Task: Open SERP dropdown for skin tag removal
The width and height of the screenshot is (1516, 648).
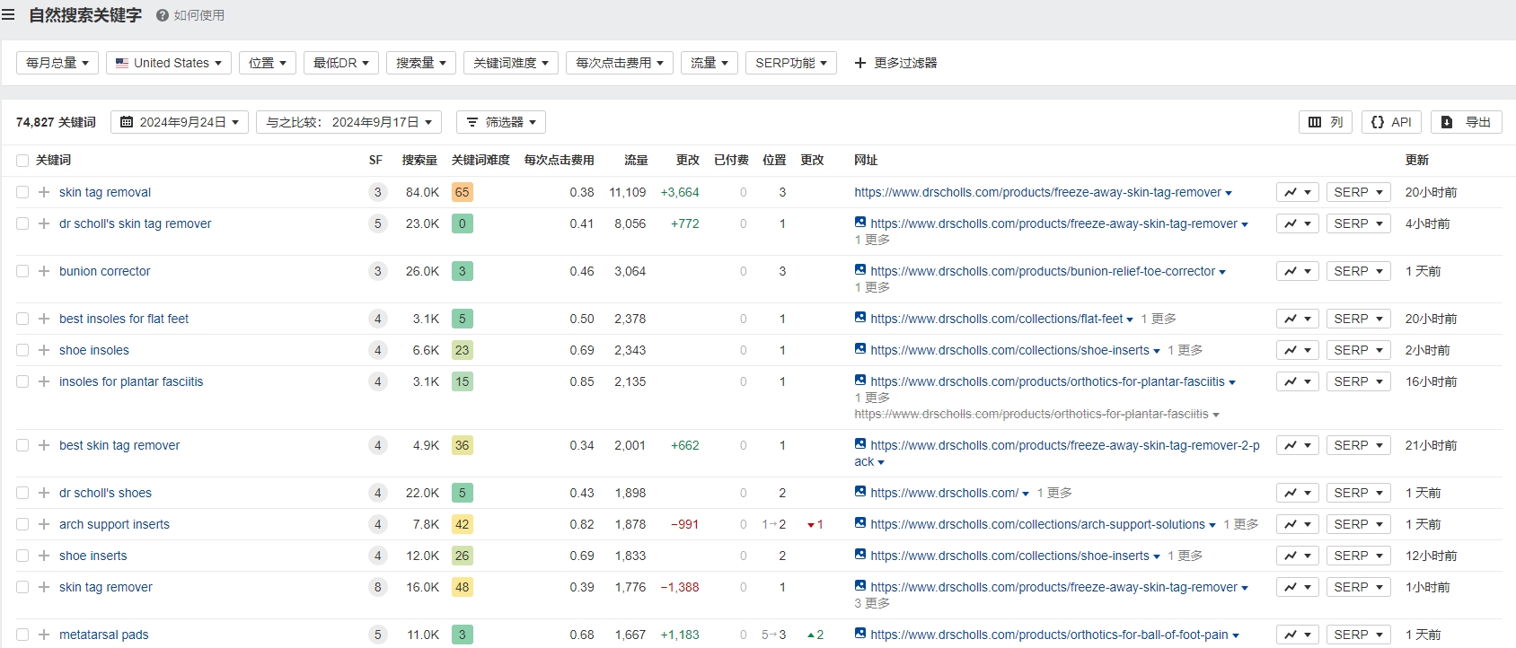Action: pos(1359,192)
